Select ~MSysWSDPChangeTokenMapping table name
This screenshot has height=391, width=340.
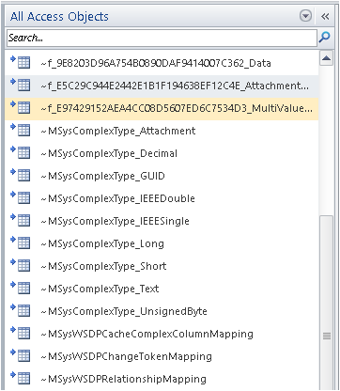click(x=127, y=356)
